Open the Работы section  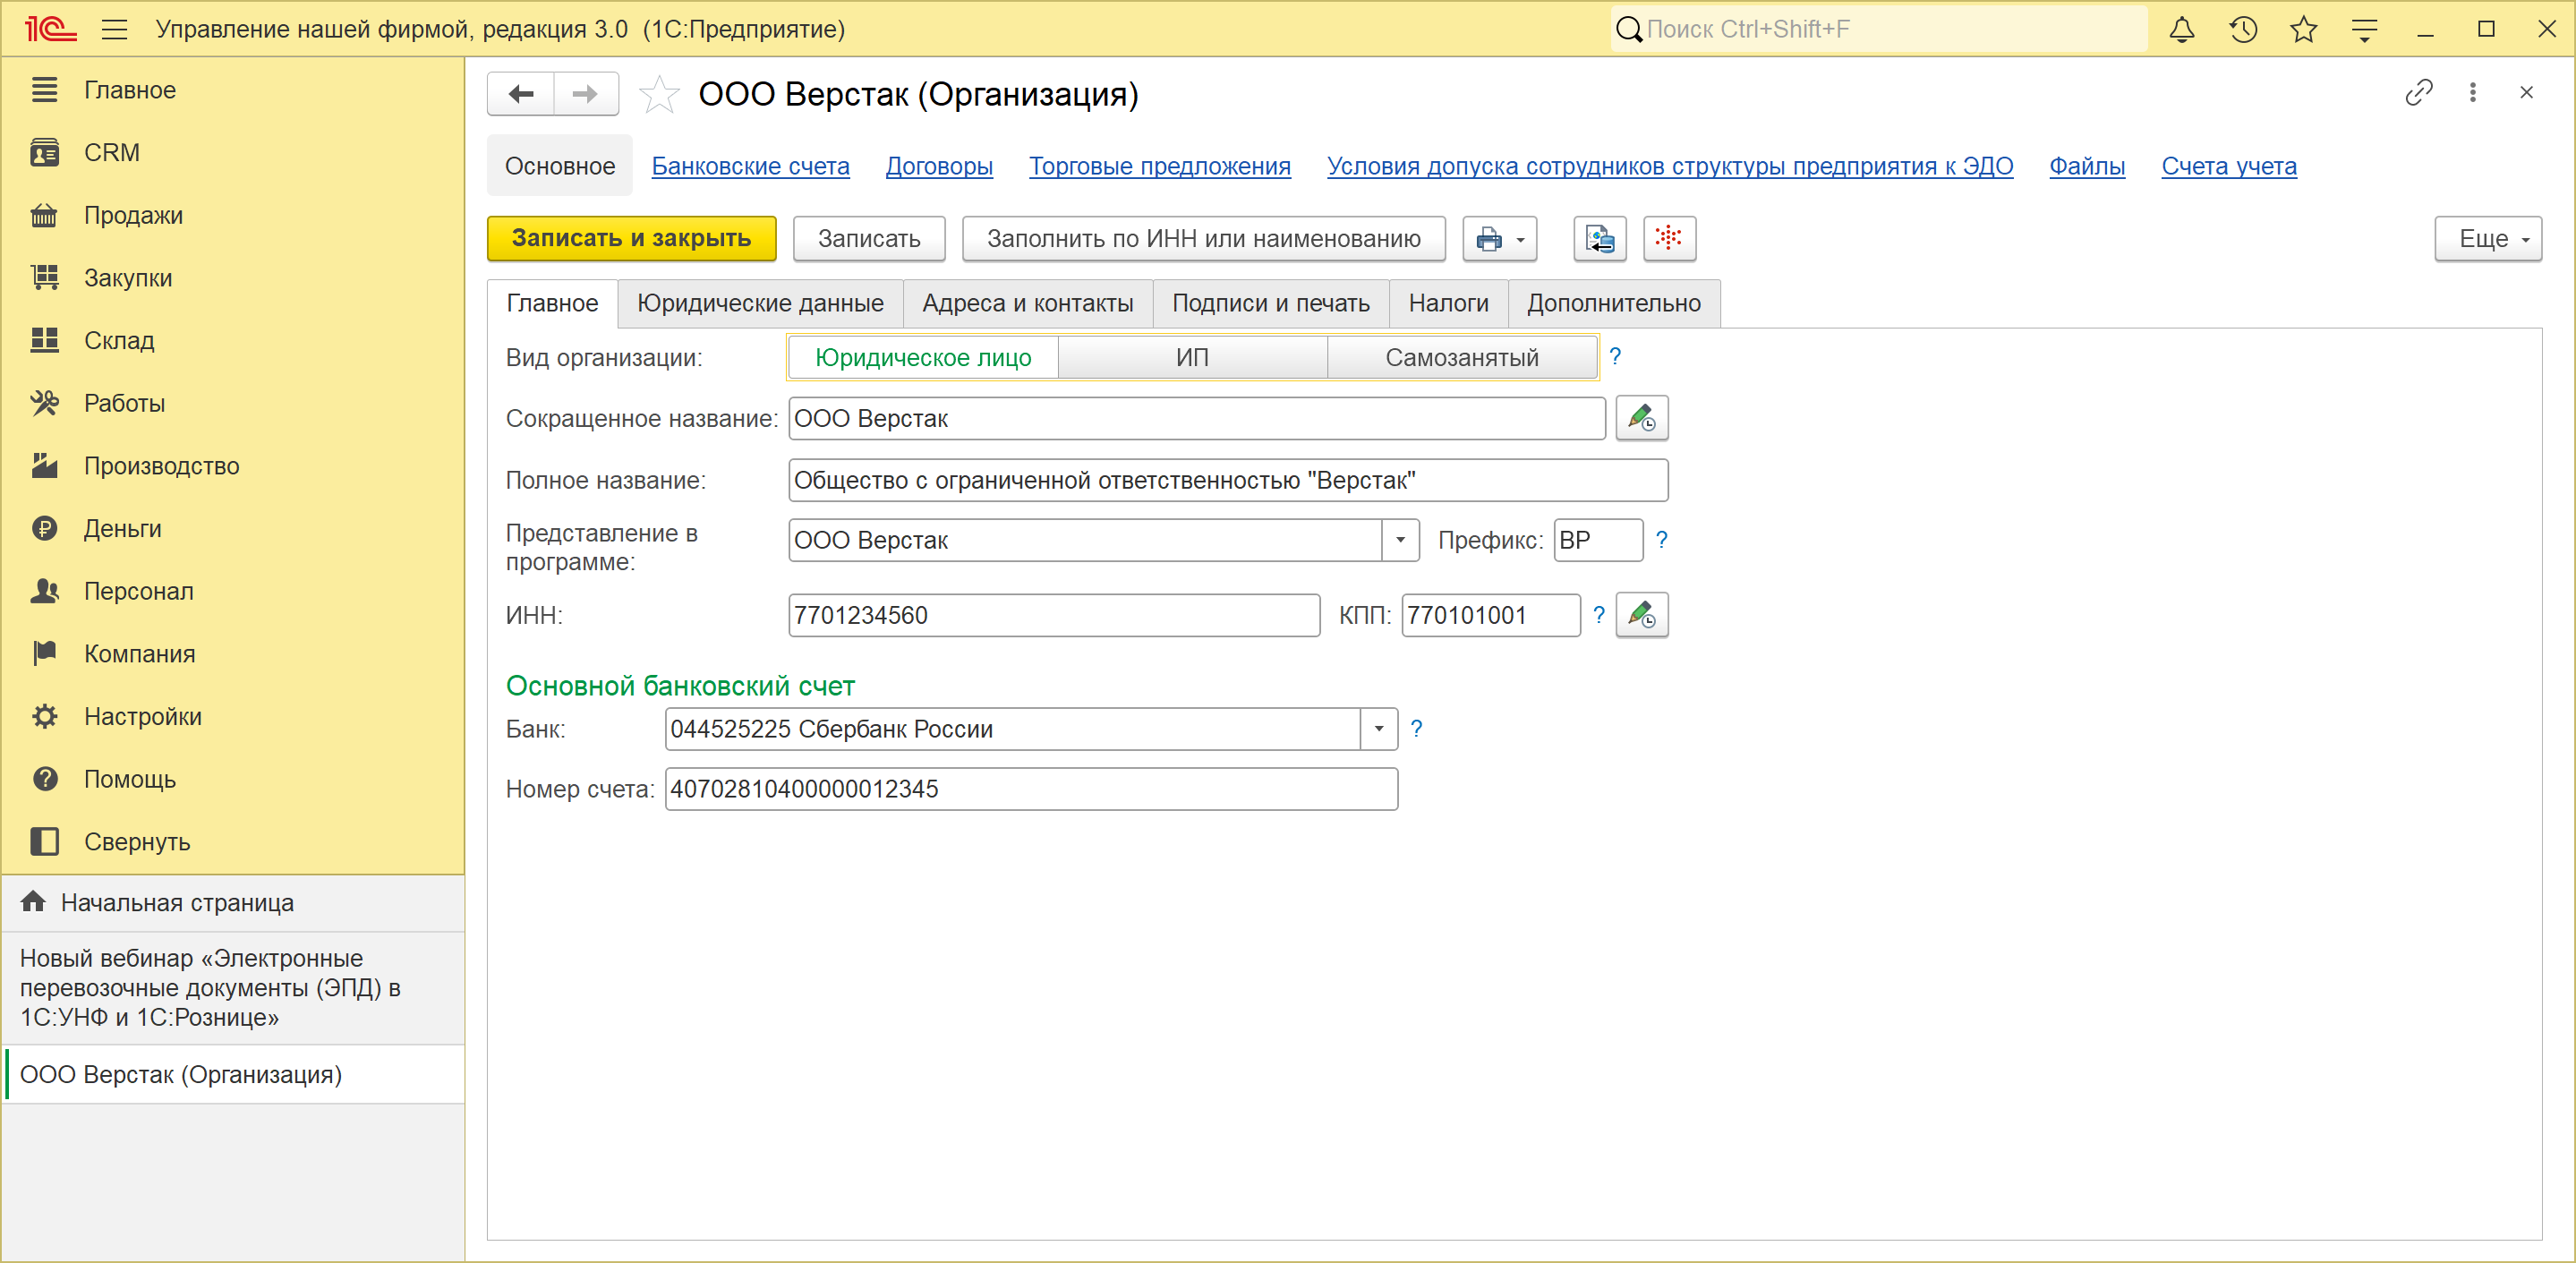coord(234,403)
